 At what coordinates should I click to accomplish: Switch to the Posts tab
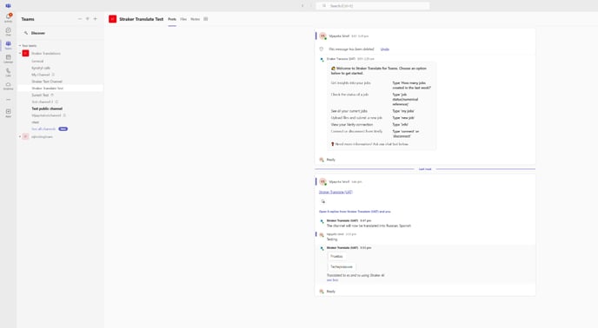click(x=172, y=19)
